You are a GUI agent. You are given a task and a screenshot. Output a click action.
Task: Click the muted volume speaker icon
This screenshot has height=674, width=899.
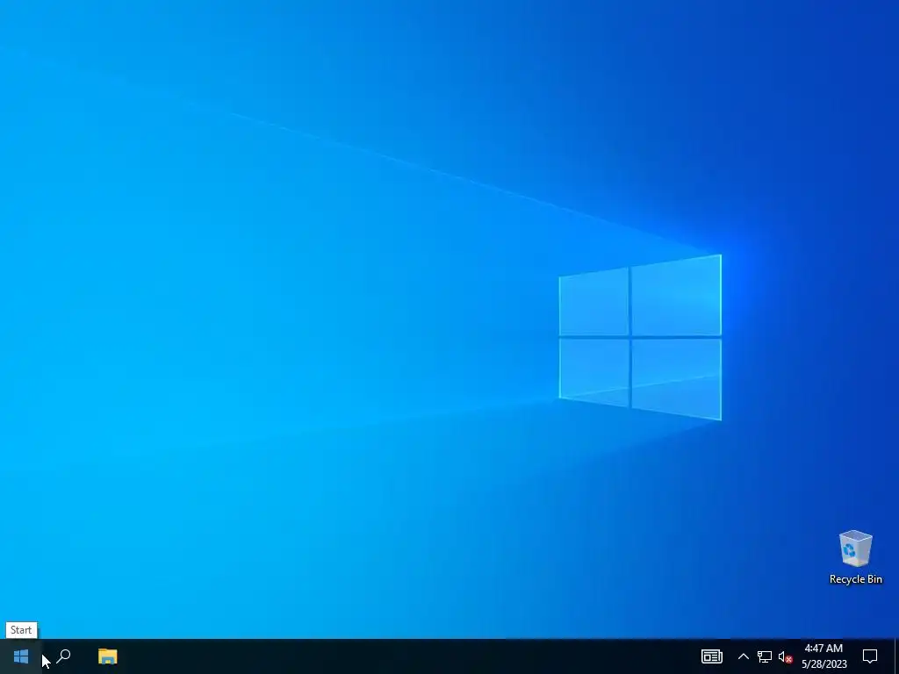click(785, 656)
